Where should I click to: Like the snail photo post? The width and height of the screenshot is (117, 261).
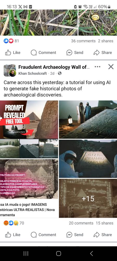(13, 53)
